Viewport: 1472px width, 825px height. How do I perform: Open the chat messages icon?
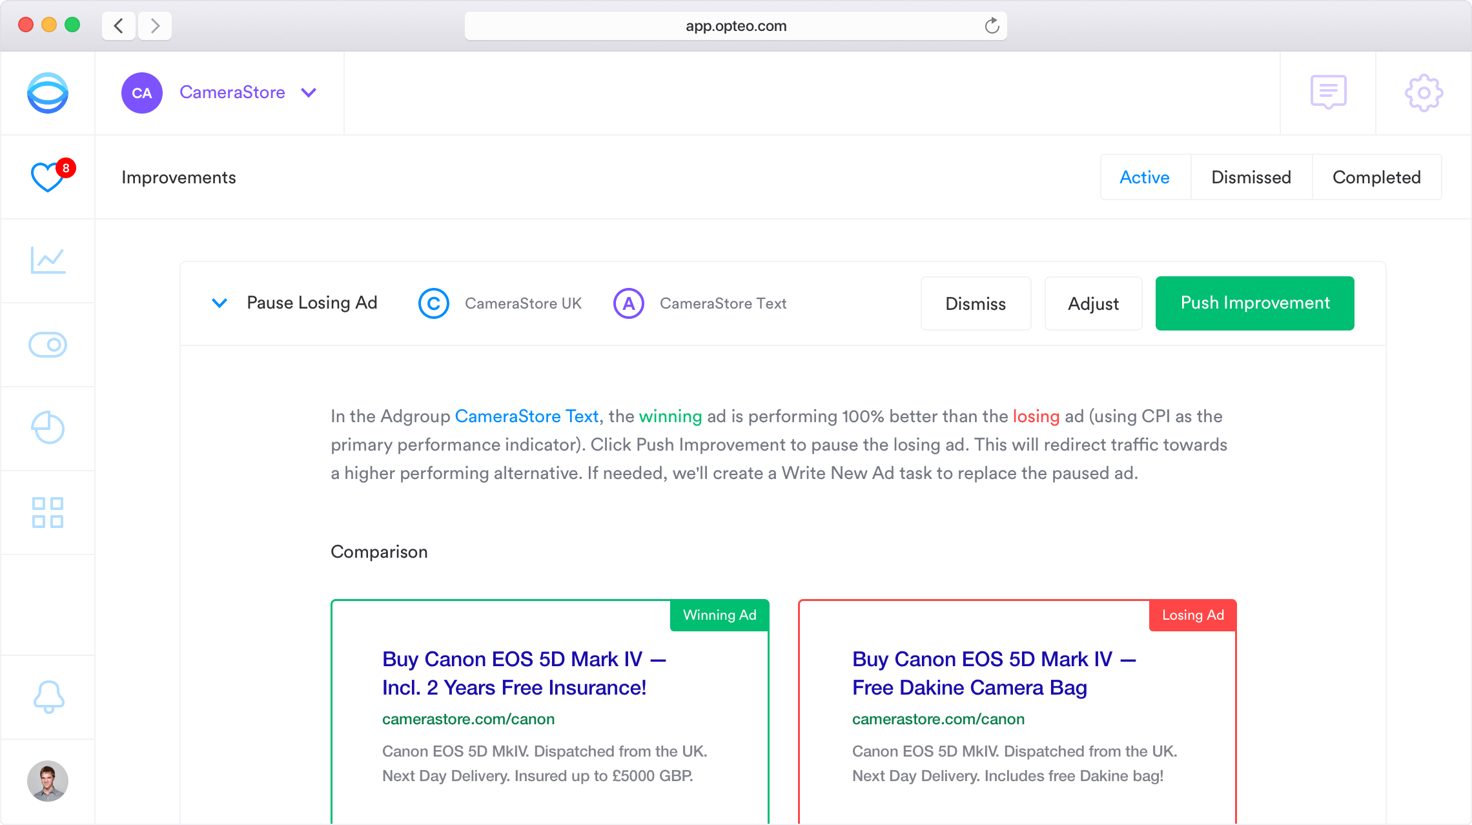(1328, 92)
